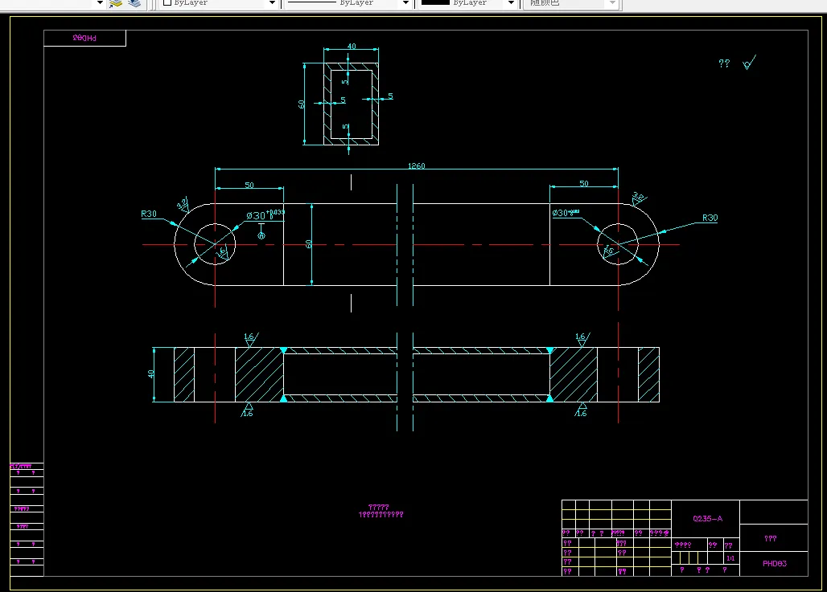Screen dimensions: 827x592
Task: Select the 40 thickness dimension of the sectional view
Action: [x=151, y=374]
